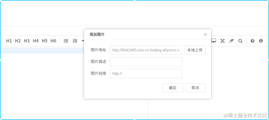Select the eraser clear icon

(231, 41)
